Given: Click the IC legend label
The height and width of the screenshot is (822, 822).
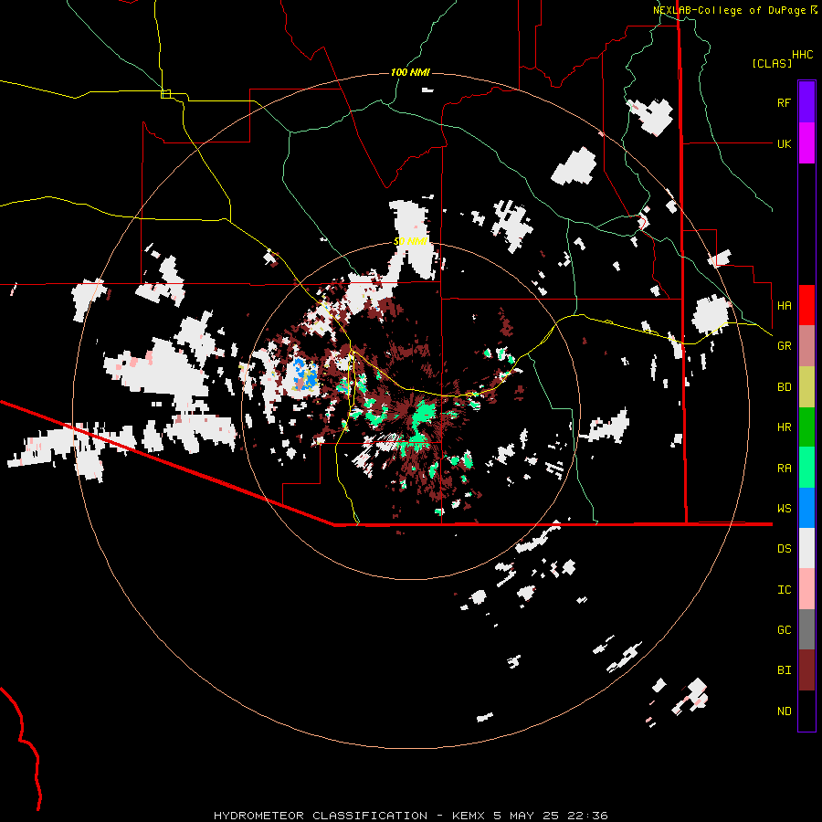Looking at the screenshot, I should [x=784, y=590].
